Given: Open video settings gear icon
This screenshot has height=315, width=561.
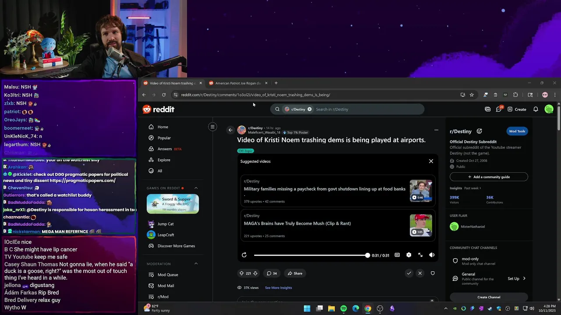Looking at the screenshot, I should click(x=408, y=255).
